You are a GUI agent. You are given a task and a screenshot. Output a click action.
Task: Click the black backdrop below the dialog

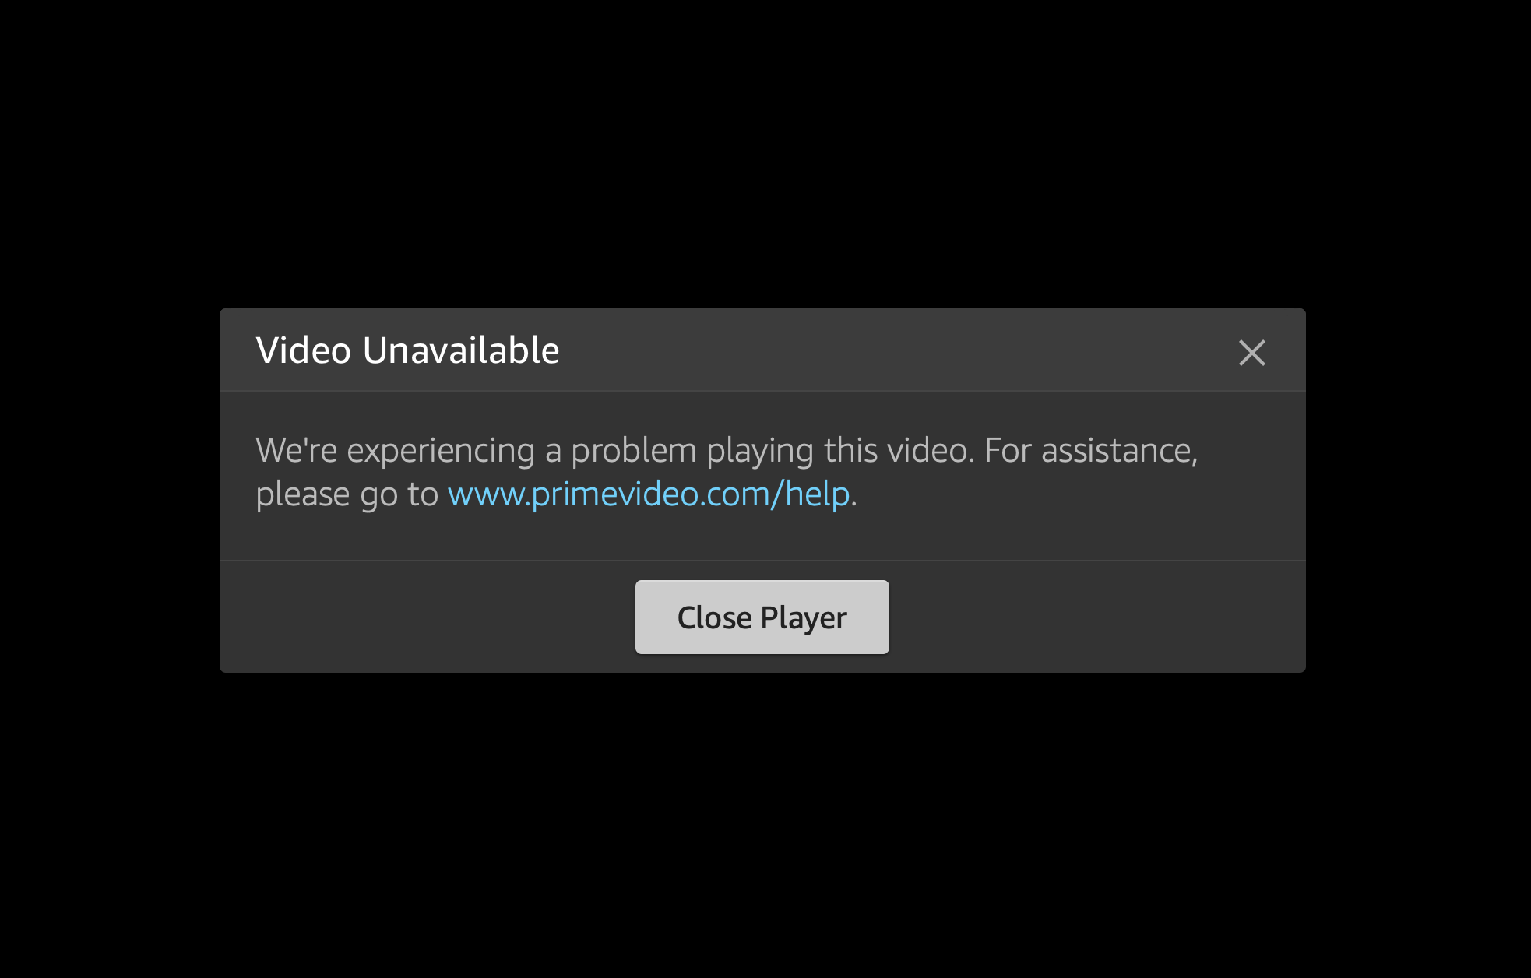(765, 825)
